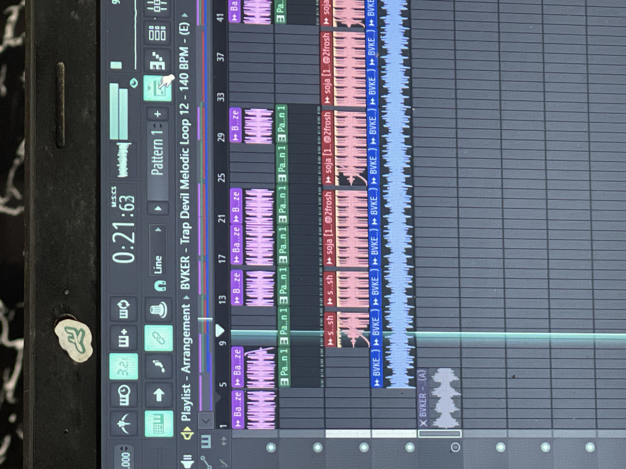Open the channel rack view
The image size is (626, 469).
[157, 33]
